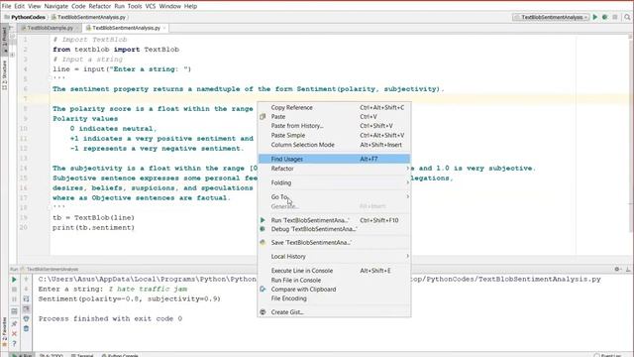Expand Folding submenu in context menu
Screen dimensions: 634x357
[x=335, y=182]
